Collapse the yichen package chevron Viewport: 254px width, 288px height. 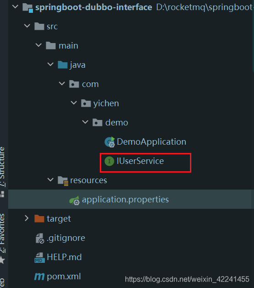point(74,103)
